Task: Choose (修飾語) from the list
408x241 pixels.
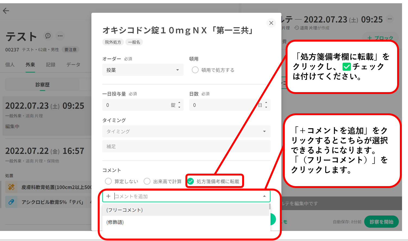Action: pos(186,222)
